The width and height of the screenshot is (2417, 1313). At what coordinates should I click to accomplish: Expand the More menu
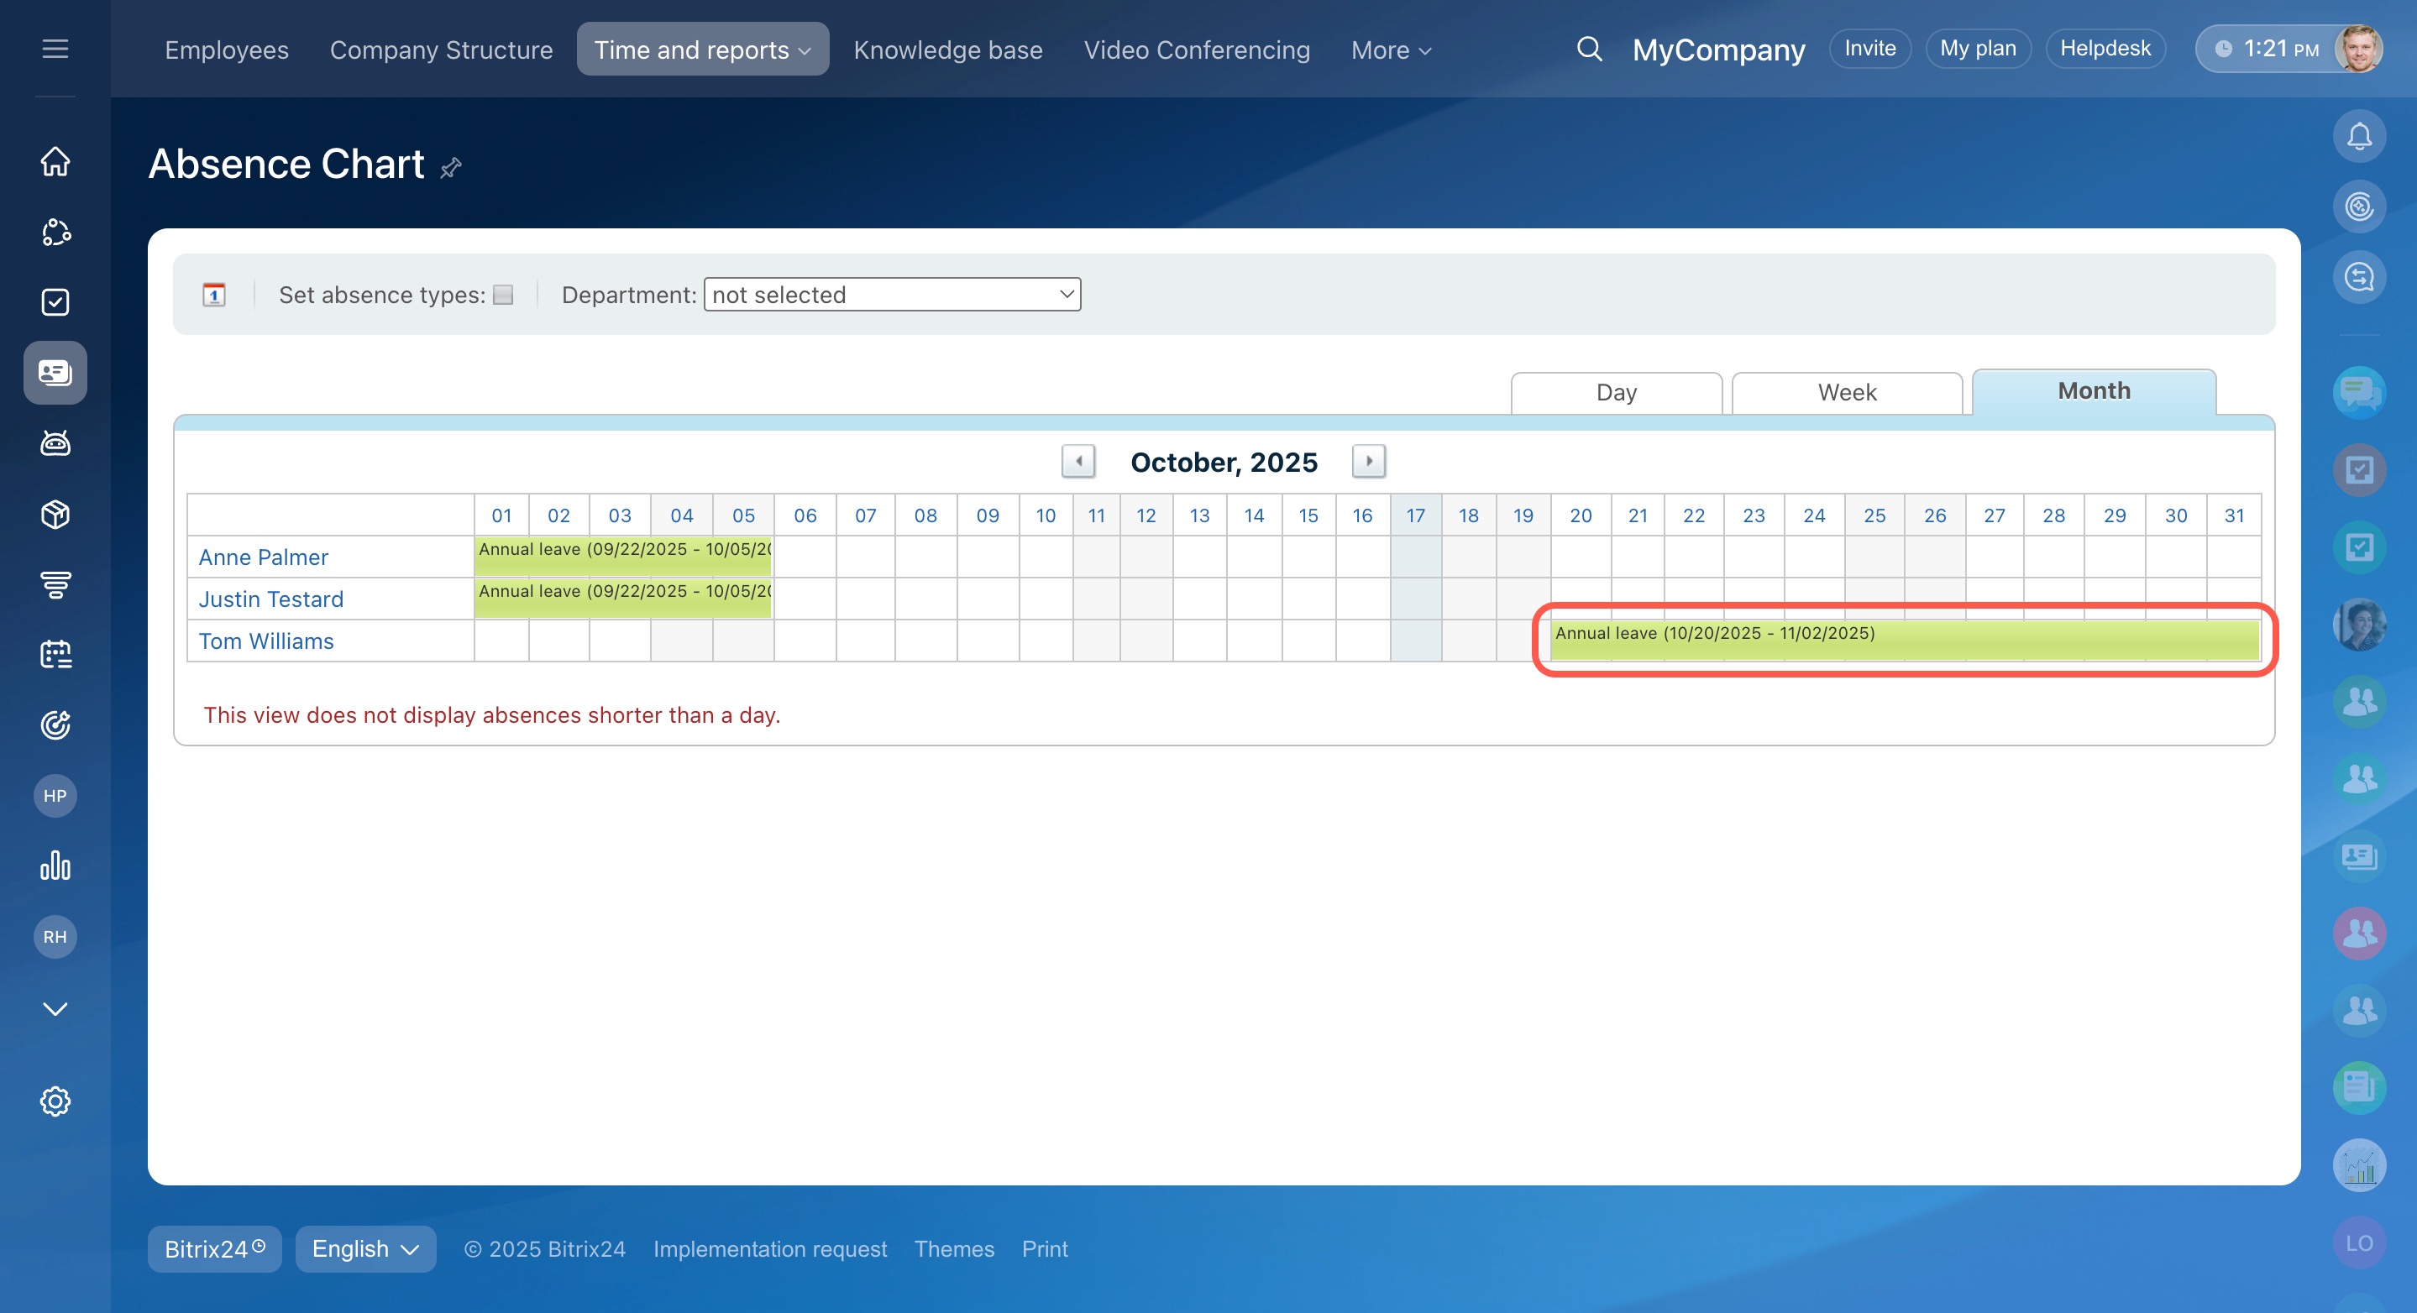1391,50
